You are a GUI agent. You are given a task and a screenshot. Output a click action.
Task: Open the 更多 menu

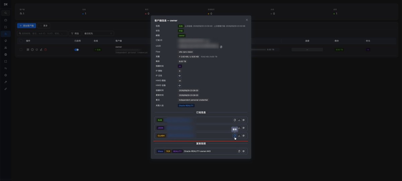[x=44, y=26]
